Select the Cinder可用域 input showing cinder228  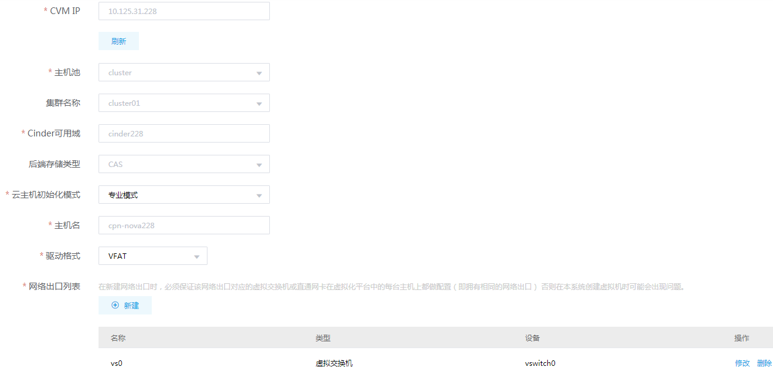click(184, 133)
